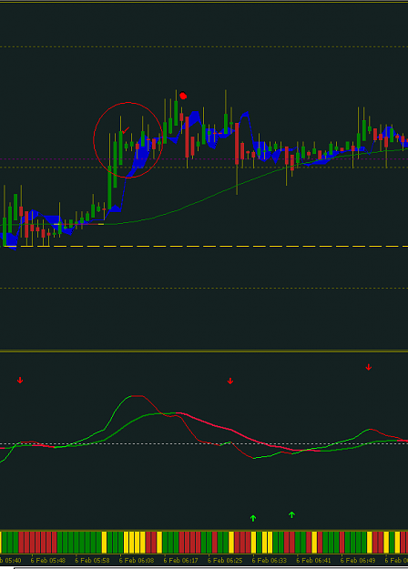Viewport: 408px width, 569px height.
Task: Click the '6 Feb 06:41' time label
Action: (313, 560)
